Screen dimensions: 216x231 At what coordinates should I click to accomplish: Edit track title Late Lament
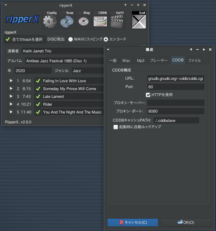coord(73,96)
